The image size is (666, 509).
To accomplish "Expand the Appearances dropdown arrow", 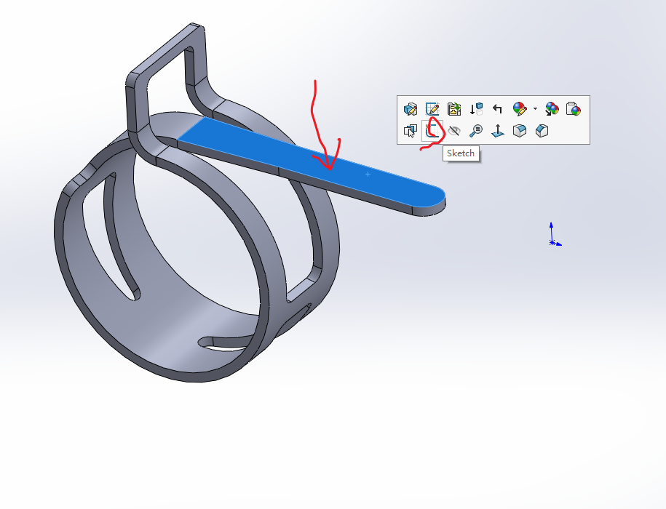I will coord(535,109).
